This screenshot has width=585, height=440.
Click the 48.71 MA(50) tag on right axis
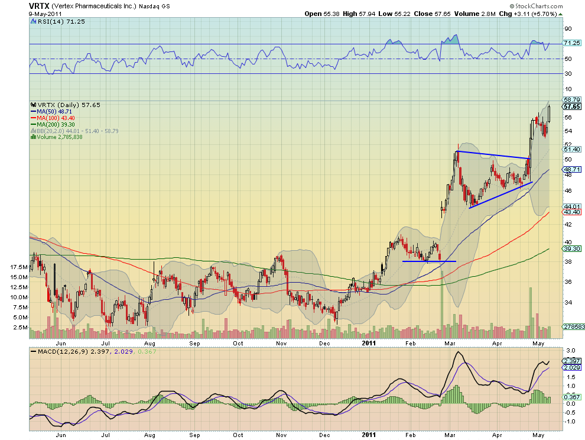click(571, 169)
